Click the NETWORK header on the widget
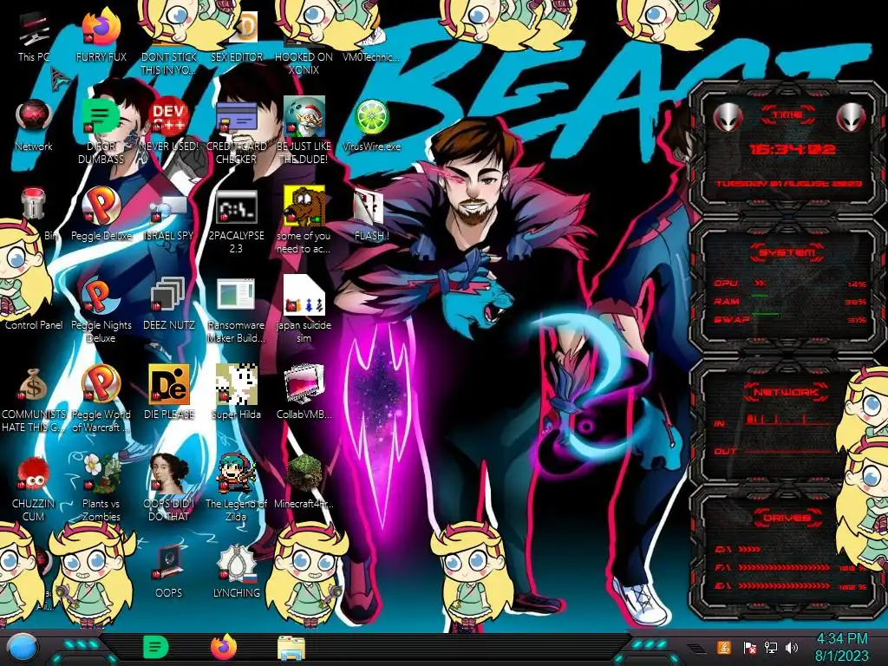The image size is (888, 666). [x=786, y=391]
